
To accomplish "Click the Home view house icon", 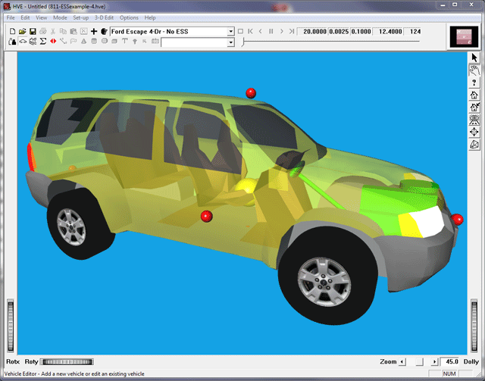I will point(474,95).
